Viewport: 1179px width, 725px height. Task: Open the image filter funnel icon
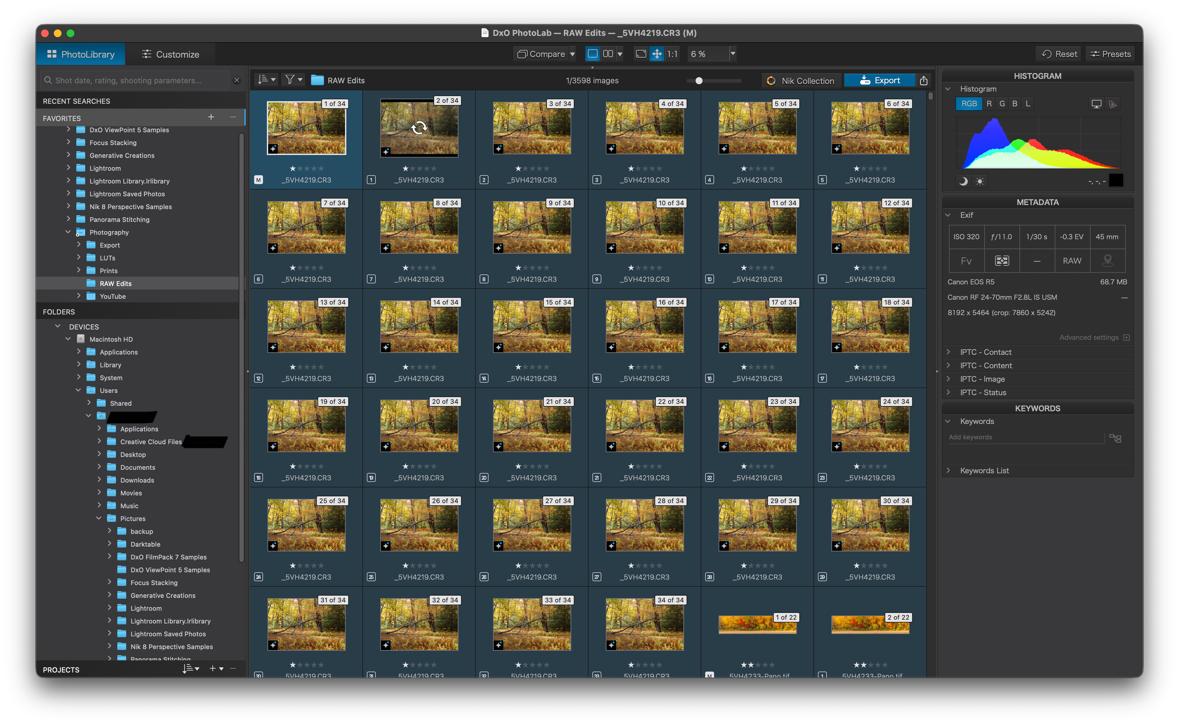click(x=290, y=80)
